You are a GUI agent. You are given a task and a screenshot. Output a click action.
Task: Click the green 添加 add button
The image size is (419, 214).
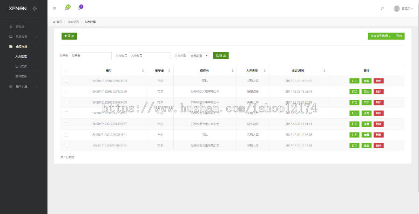pyautogui.click(x=69, y=36)
